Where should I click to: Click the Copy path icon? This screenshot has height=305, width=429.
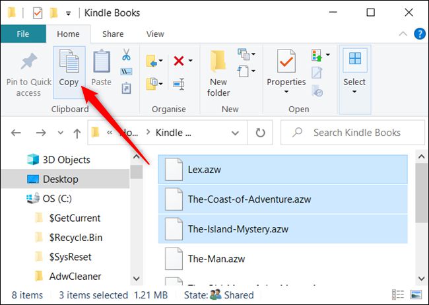tap(126, 72)
